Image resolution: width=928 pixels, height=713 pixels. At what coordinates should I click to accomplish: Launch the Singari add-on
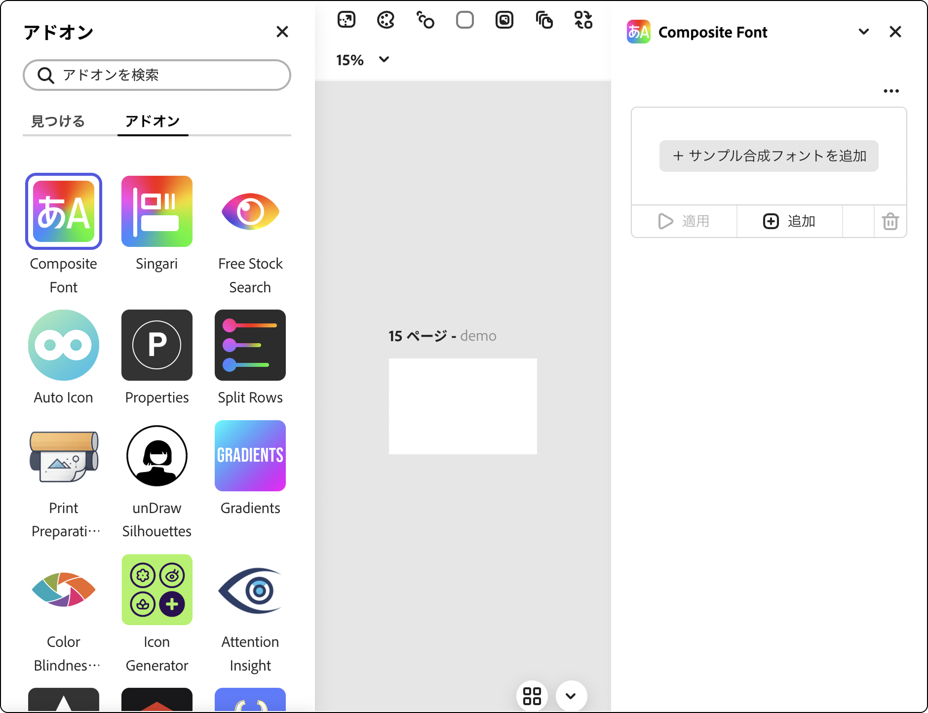[x=156, y=211]
